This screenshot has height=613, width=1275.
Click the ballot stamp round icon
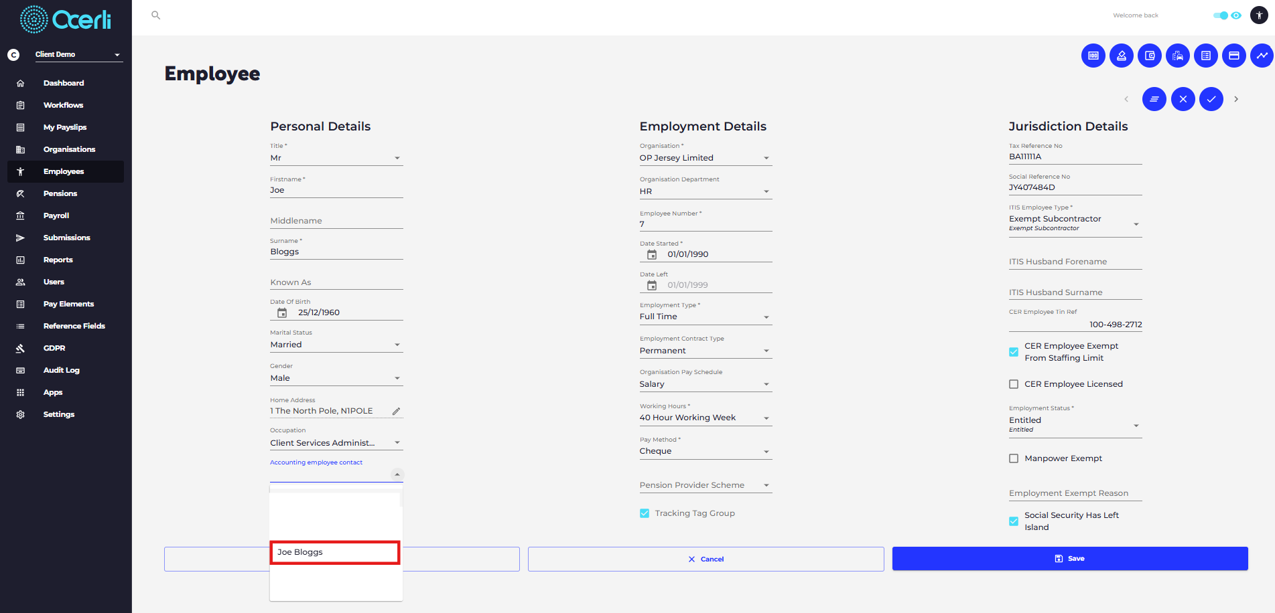point(1122,56)
